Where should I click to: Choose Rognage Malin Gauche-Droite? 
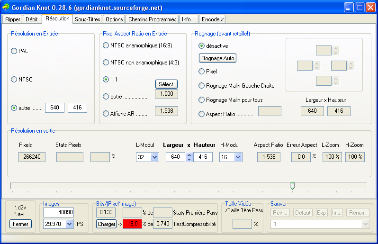pos(236,86)
